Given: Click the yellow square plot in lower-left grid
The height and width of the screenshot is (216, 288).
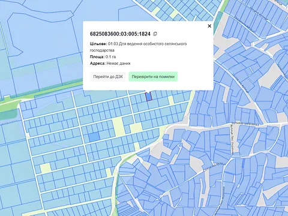Looking at the screenshot, I should (x=46, y=168).
